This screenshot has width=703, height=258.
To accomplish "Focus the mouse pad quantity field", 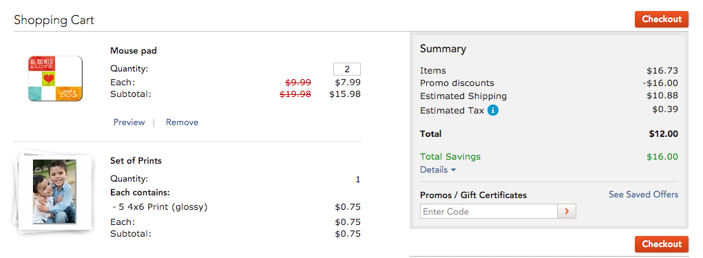I will coord(347,69).
